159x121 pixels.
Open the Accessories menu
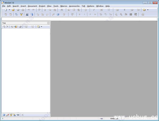74,6
